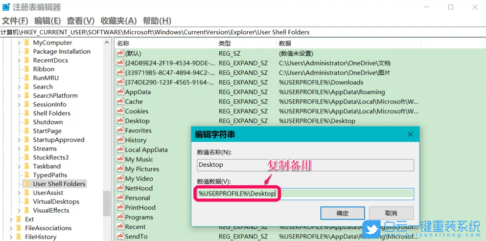Select the AppData string value icon
The height and width of the screenshot is (241, 486).
pos(120,92)
